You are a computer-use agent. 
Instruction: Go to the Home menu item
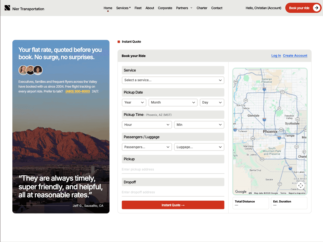click(108, 8)
